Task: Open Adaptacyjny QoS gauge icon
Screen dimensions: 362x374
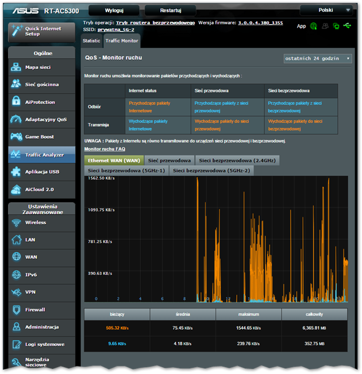Action: [x=16, y=119]
